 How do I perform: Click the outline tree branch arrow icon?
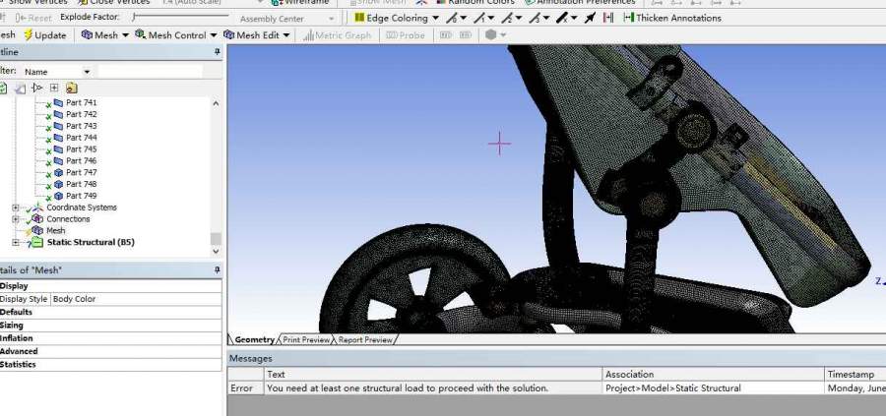pos(37,89)
